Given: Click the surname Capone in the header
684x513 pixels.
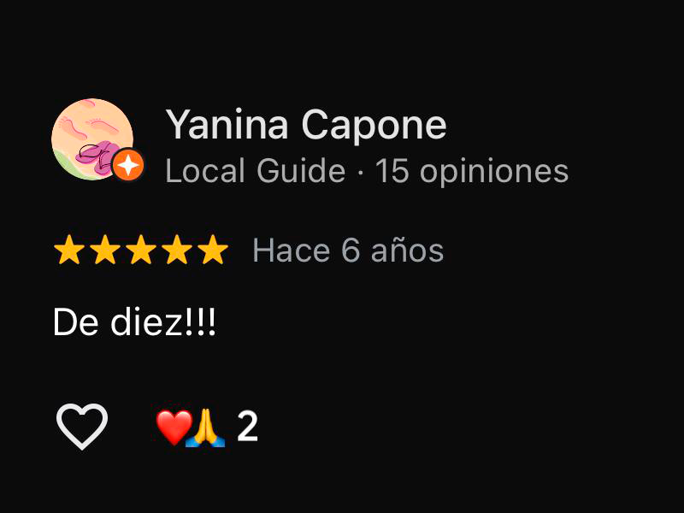Looking at the screenshot, I should pos(374,125).
